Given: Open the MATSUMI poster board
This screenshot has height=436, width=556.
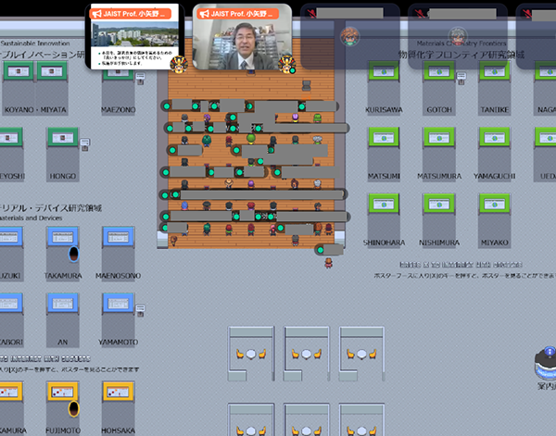Looking at the screenshot, I should [384, 137].
